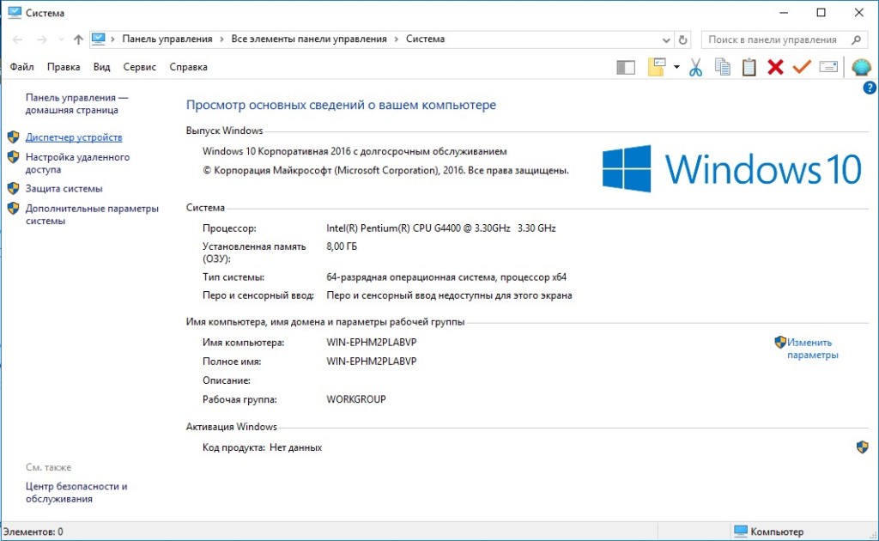Click the Система breadcrumb segment

tap(425, 39)
